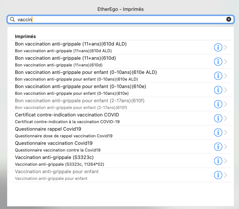Open chevron for Certificat contre-indication vaccination COVID

(226, 118)
